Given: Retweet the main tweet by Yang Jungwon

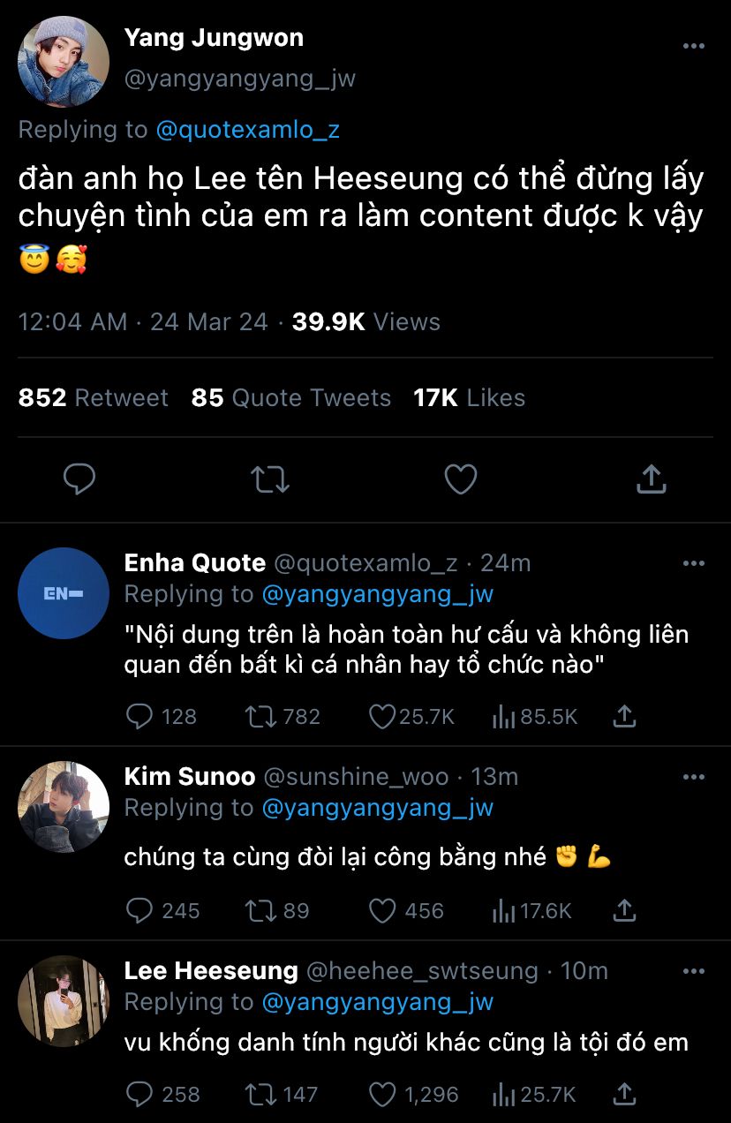Looking at the screenshot, I should click(x=269, y=479).
